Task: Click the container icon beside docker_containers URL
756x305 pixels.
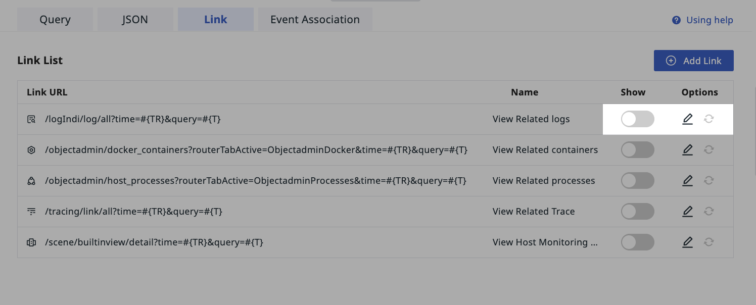Action: click(31, 150)
